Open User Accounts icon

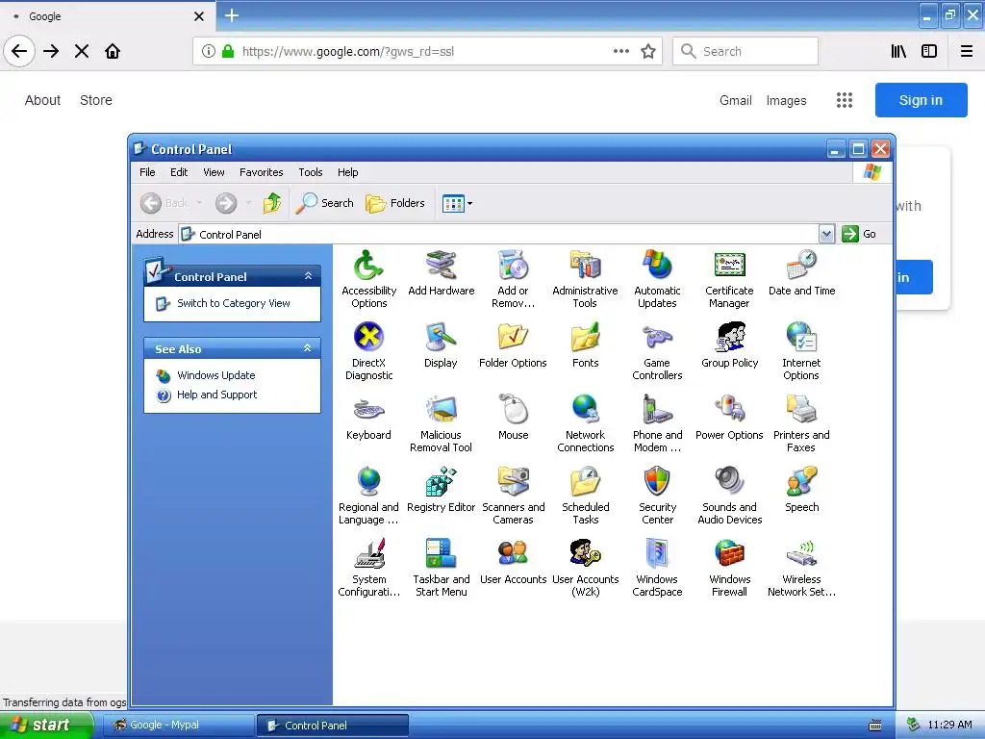point(514,562)
